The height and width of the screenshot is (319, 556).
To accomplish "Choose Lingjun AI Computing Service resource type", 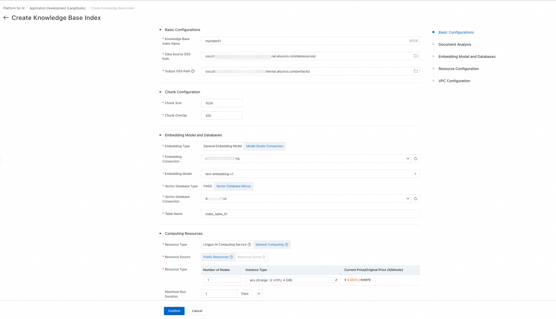I will pos(225,245).
